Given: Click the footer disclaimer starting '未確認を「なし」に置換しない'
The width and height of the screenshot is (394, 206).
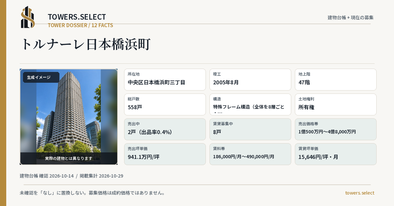Looking at the screenshot, I should (92, 193).
